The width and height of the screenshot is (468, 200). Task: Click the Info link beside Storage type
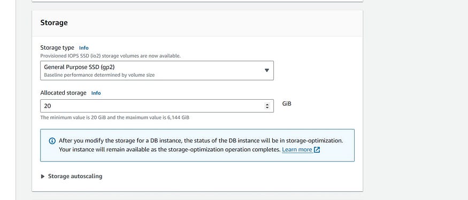click(84, 48)
